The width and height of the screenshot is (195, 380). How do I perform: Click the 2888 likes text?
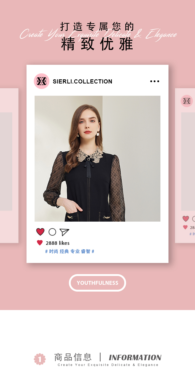tap(58, 243)
